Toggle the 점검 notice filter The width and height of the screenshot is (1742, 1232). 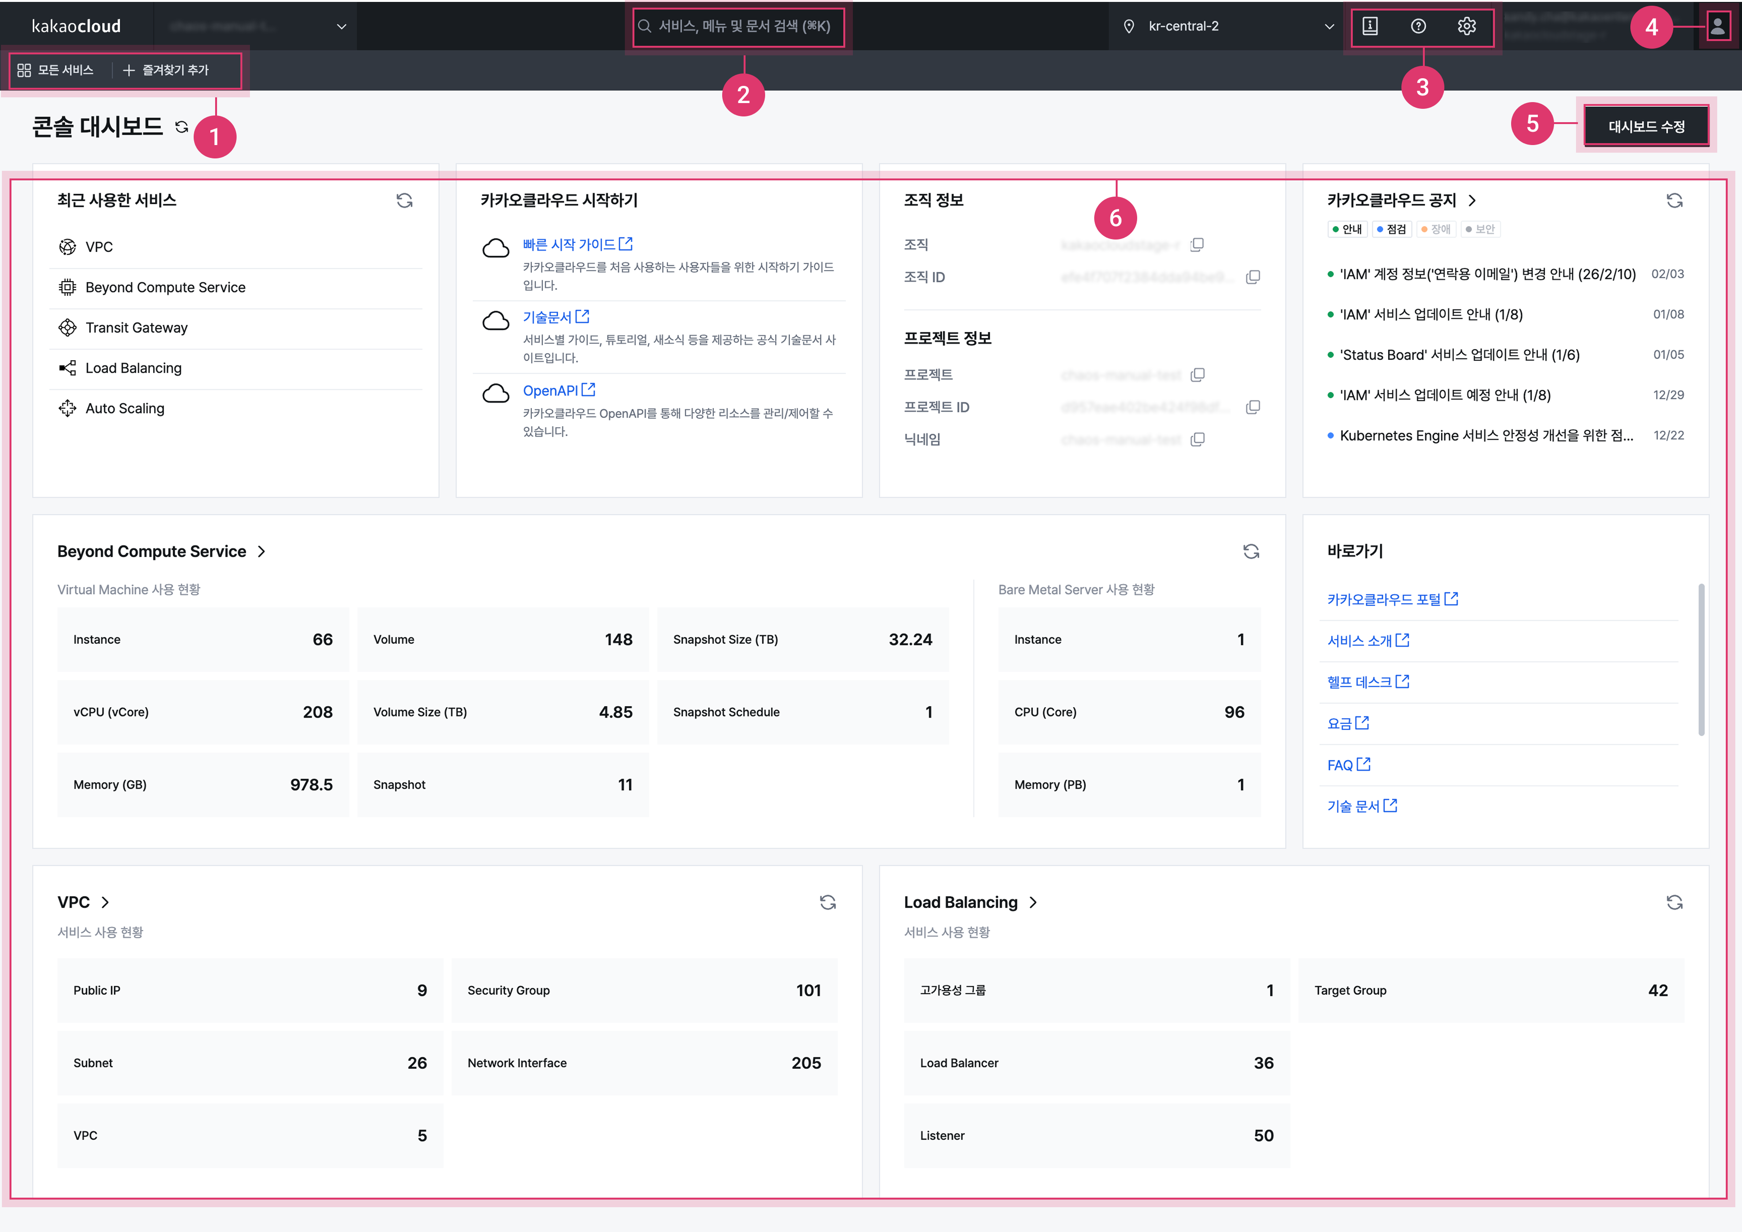click(x=1391, y=229)
